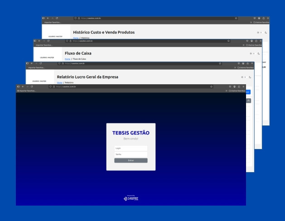Click bookmark star in Histórico window address bar
The width and height of the screenshot is (285, 221).
[236, 18]
